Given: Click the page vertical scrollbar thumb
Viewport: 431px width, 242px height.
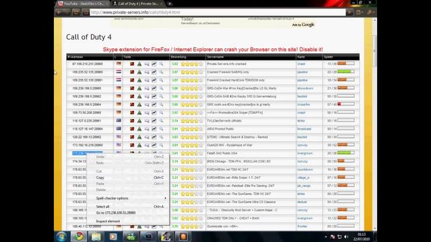Looking at the screenshot, I should tap(374, 51).
